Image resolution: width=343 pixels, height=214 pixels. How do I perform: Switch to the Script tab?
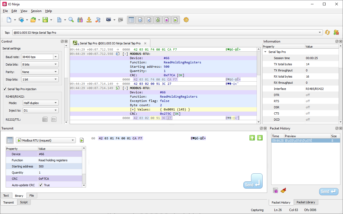coord(24,202)
